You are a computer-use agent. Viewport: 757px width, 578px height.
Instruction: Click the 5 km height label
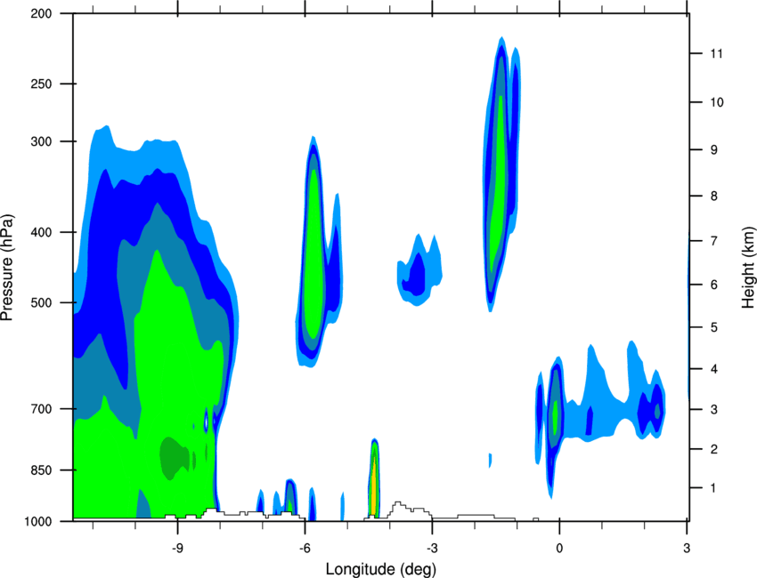714,327
